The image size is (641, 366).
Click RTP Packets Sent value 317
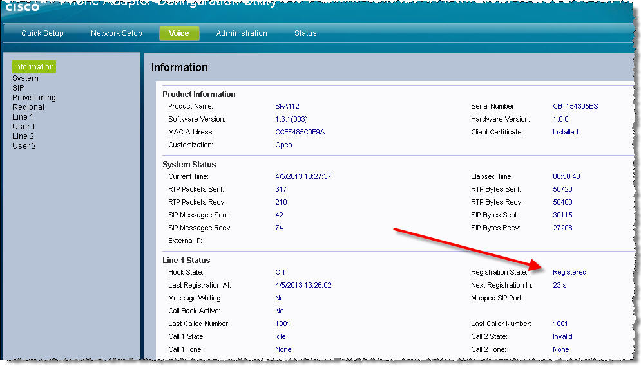pyautogui.click(x=282, y=189)
